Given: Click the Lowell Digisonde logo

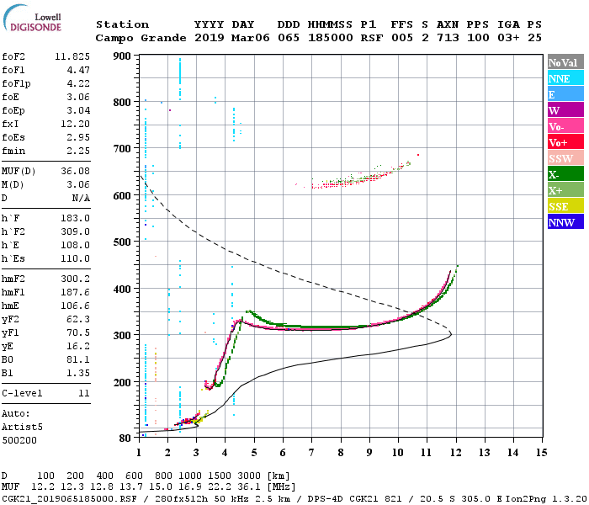Looking at the screenshot, I should click(x=32, y=19).
